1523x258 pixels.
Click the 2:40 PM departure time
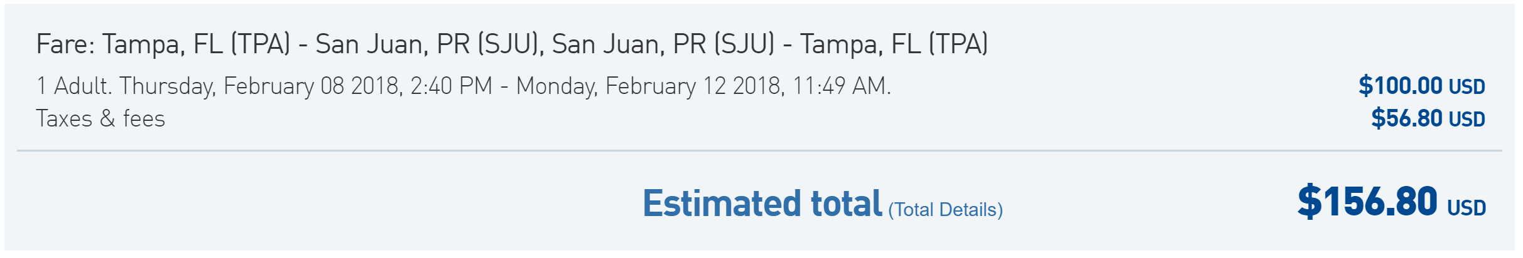click(452, 86)
